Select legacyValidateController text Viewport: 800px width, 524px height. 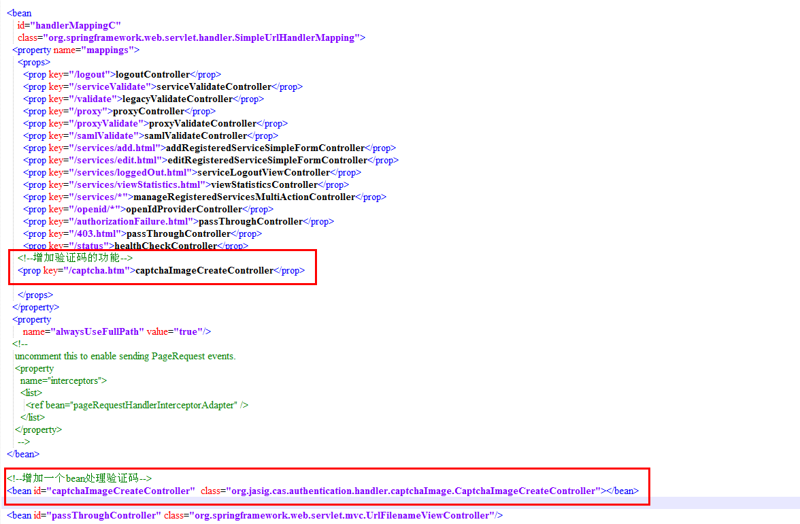coord(178,99)
